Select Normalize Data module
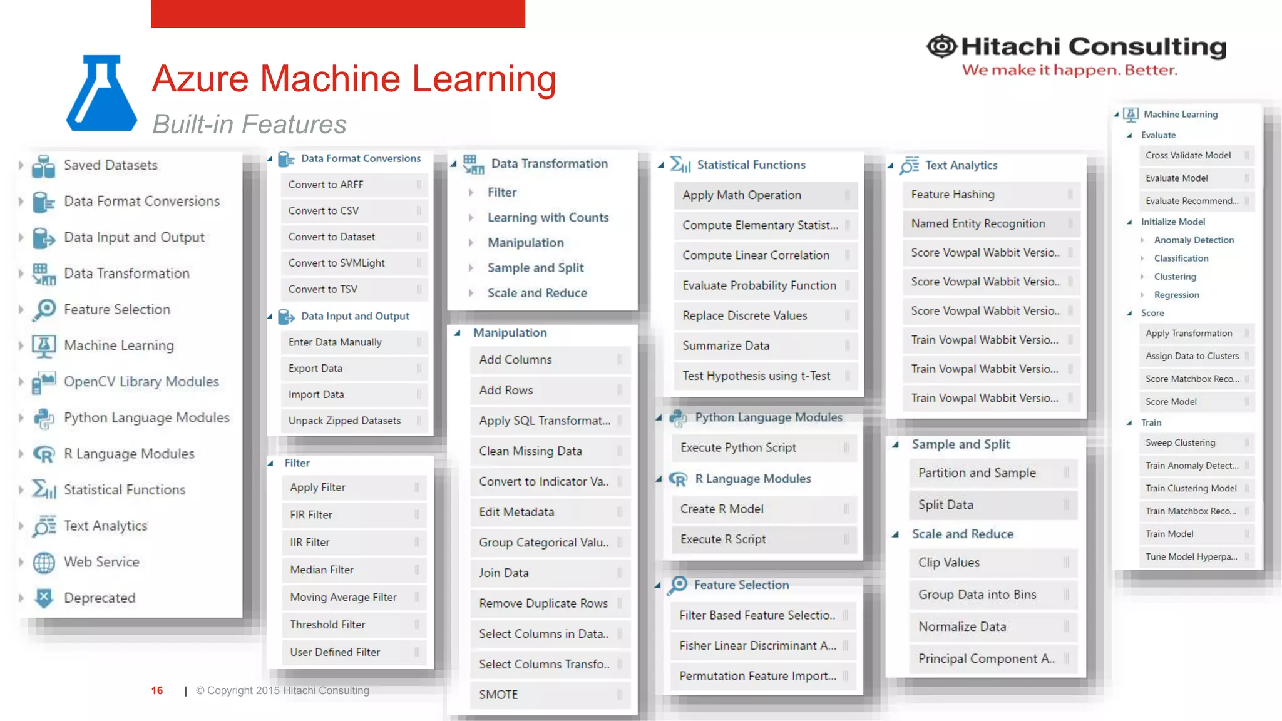This screenshot has width=1282, height=721. point(993,627)
